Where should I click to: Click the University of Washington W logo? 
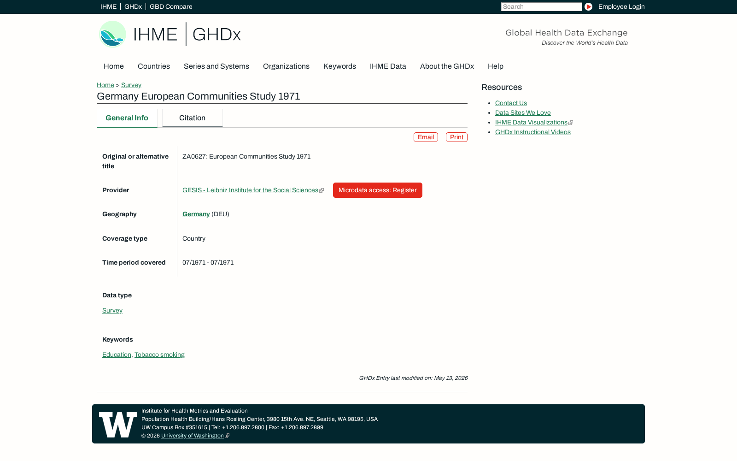pos(118,425)
